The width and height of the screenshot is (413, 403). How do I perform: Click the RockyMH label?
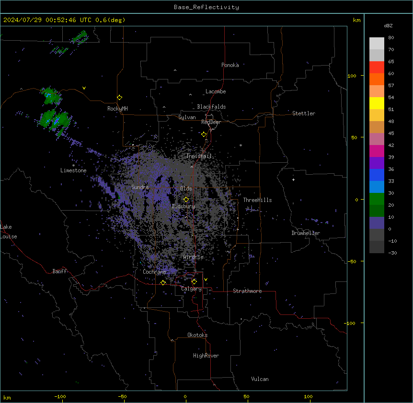point(117,109)
